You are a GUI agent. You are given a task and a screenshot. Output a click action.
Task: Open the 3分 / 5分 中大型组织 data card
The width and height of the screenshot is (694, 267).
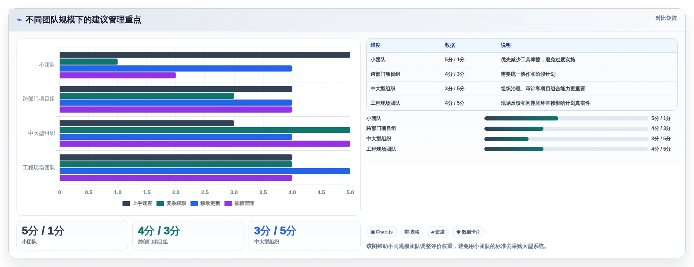coord(304,235)
